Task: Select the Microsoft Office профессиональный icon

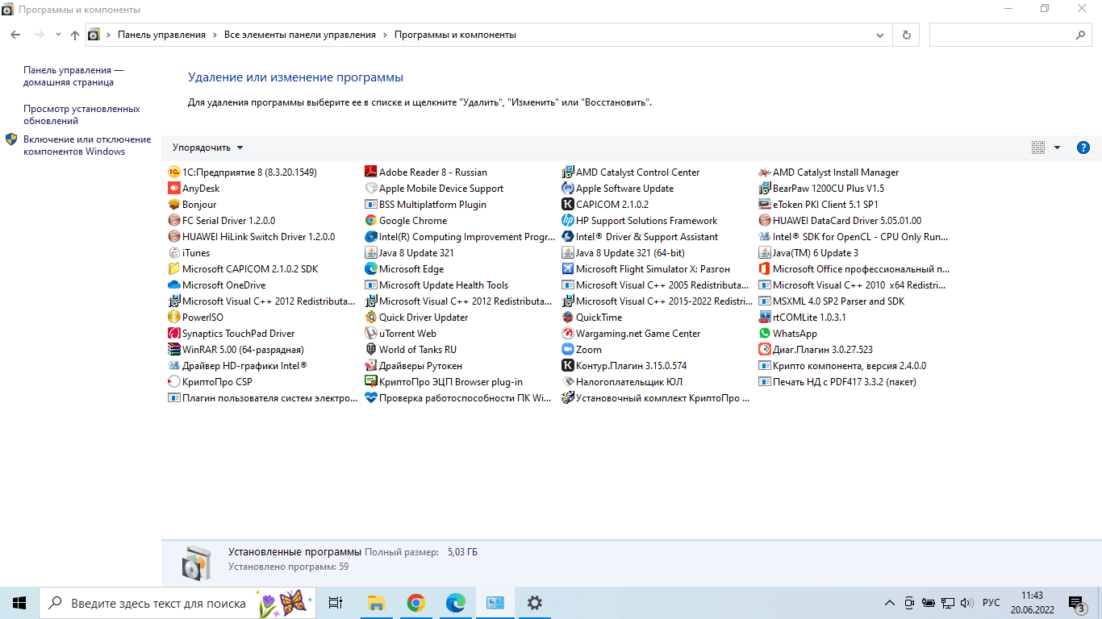Action: (x=765, y=269)
